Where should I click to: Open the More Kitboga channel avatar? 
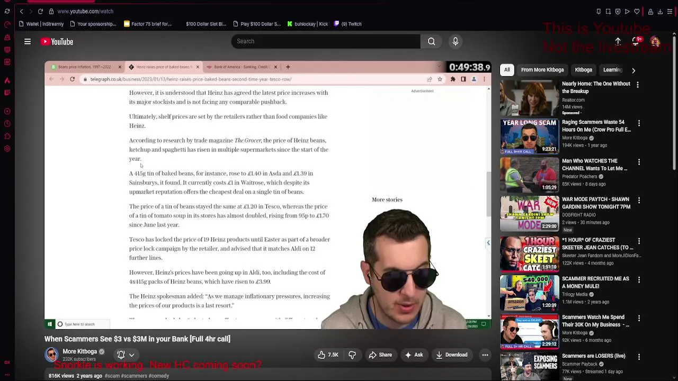(x=51, y=355)
